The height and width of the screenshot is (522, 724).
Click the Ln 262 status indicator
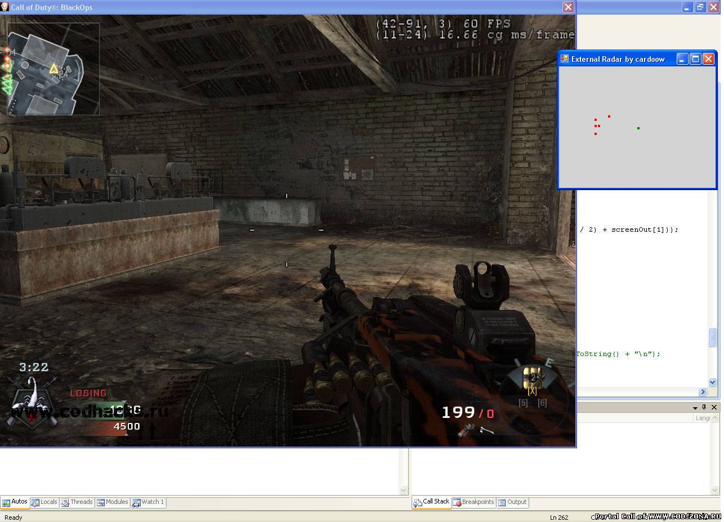coord(559,517)
